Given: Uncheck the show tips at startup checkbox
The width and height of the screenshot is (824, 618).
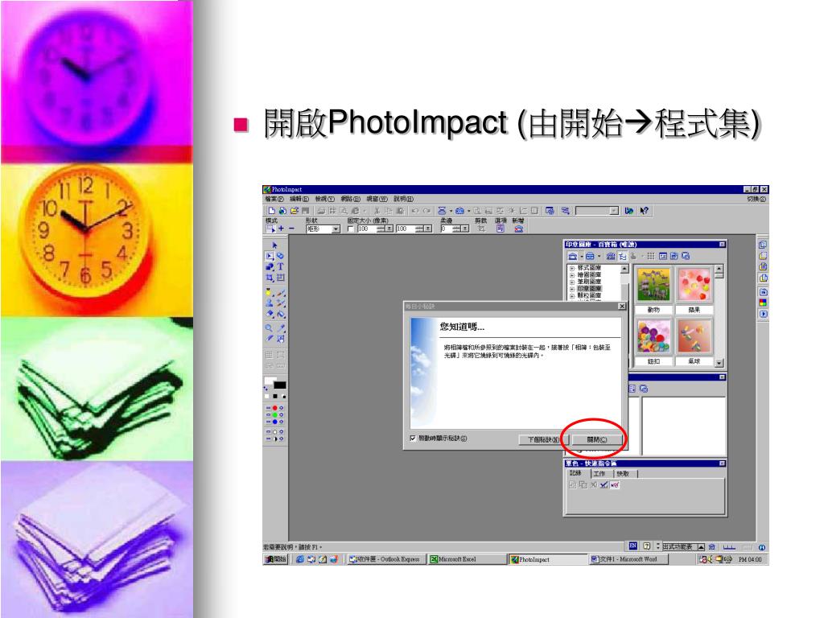Looking at the screenshot, I should (x=413, y=438).
